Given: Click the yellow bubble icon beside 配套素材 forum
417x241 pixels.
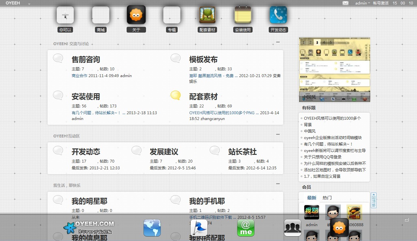Looking at the screenshot, I should (176, 95).
